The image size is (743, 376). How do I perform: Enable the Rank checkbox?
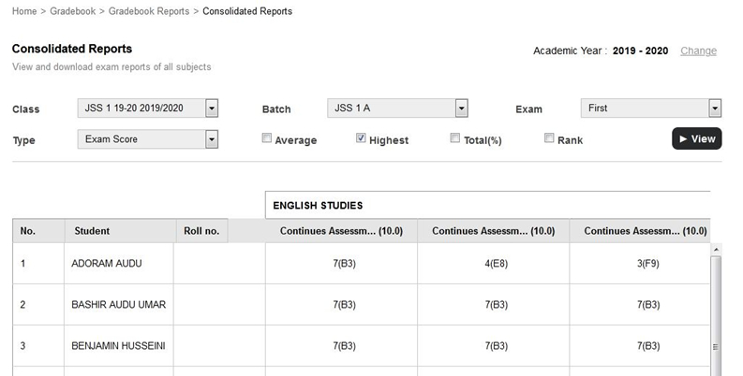point(549,138)
